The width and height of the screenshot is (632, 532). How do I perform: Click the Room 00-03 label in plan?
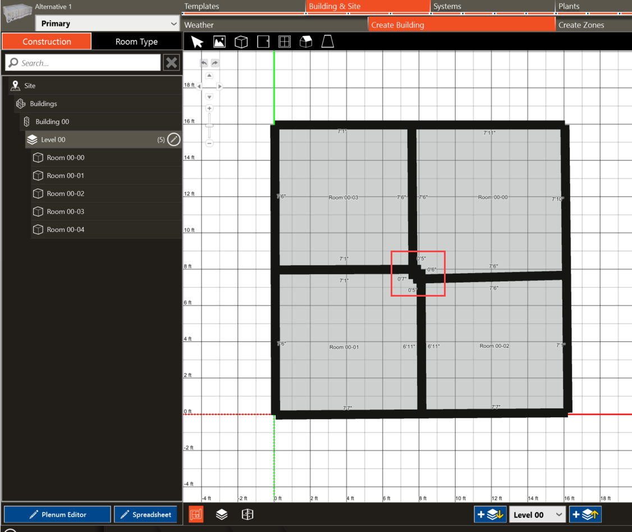tap(344, 197)
